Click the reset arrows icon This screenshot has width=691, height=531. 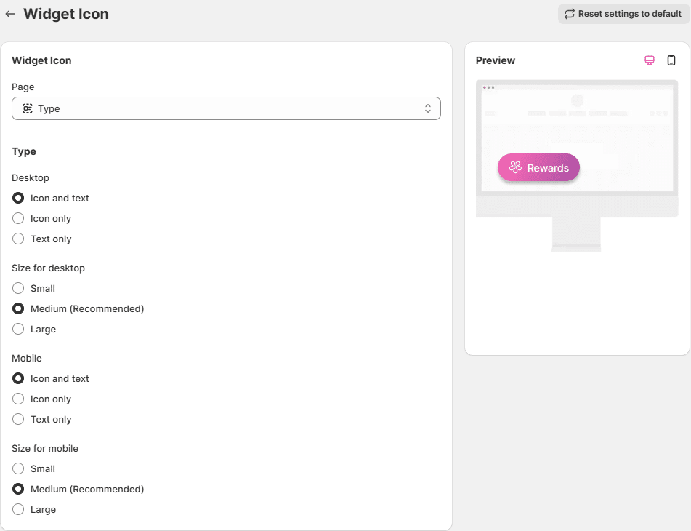(570, 14)
